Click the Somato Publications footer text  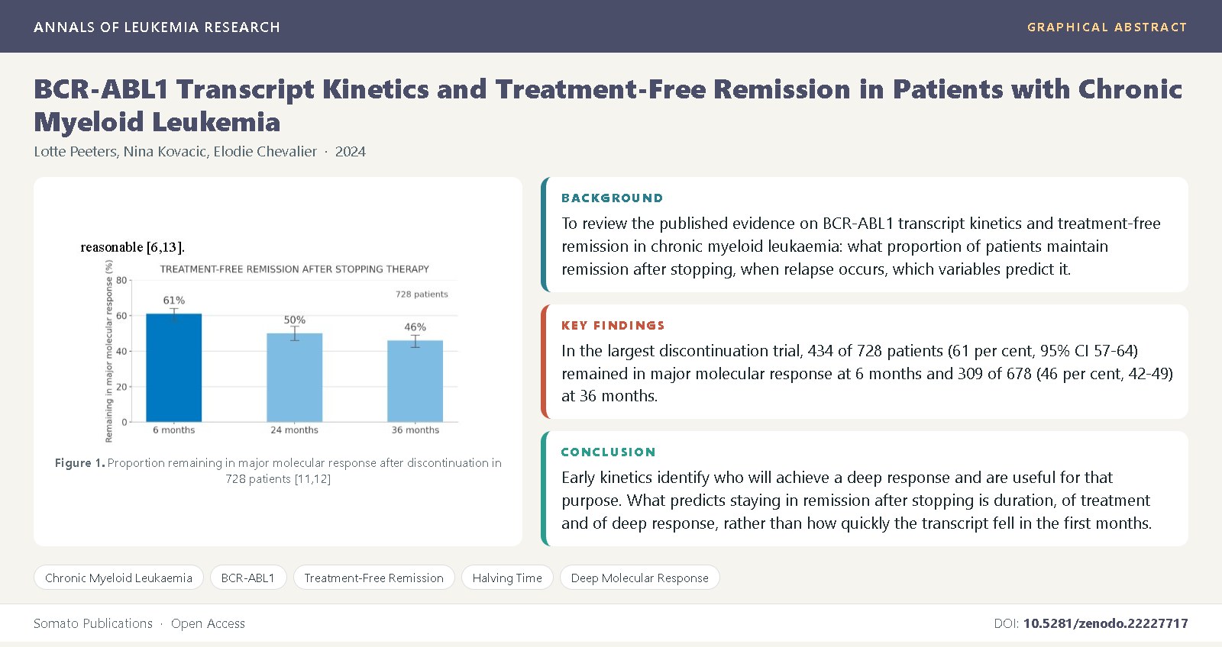[x=93, y=623]
